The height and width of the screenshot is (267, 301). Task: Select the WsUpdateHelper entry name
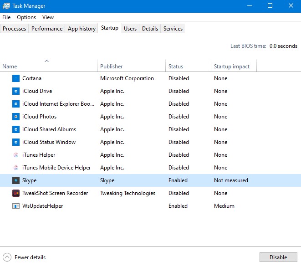click(43, 206)
